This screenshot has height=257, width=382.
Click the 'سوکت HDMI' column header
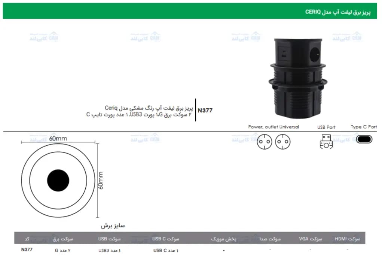pyautogui.click(x=347, y=239)
